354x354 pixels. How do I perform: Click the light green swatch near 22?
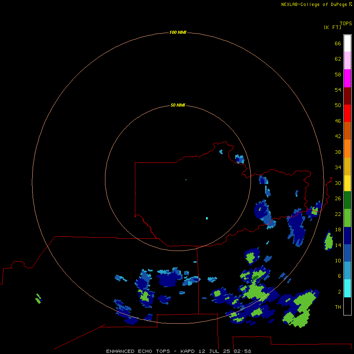pyautogui.click(x=347, y=218)
